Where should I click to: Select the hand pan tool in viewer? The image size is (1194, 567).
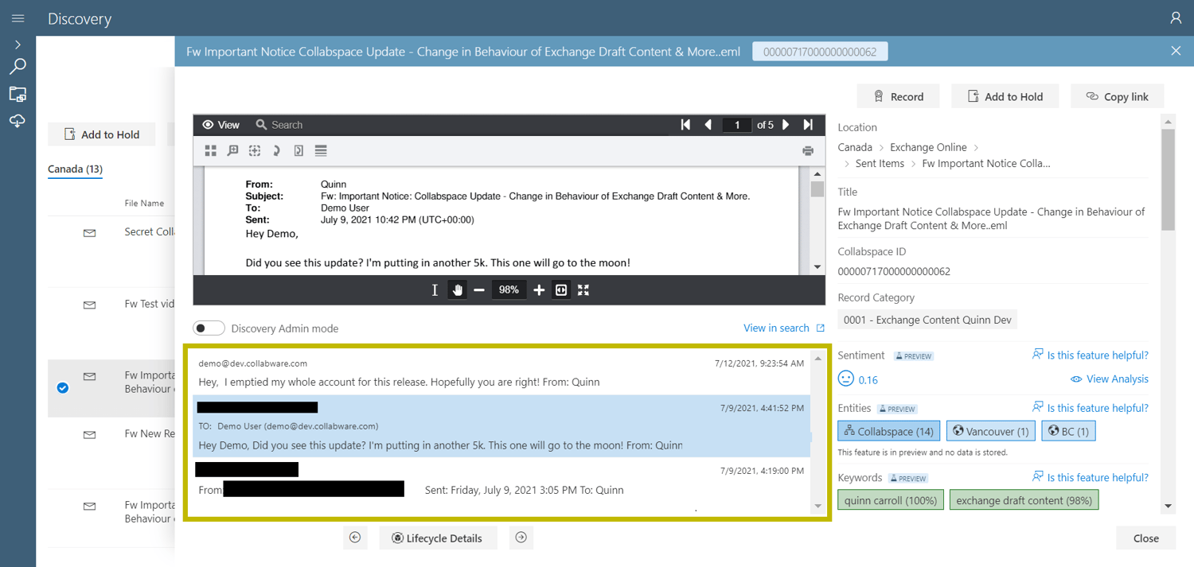(x=457, y=289)
